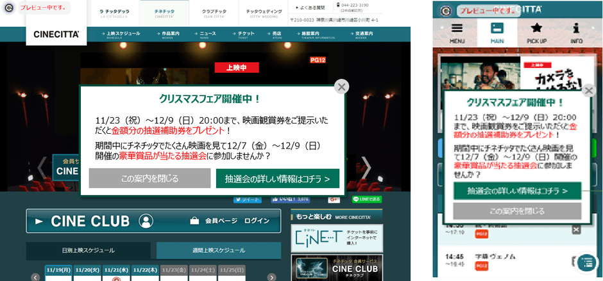Viewport: 603px width, 281px height.
Task: Open the チケット TICKET nav item
Action: pyautogui.click(x=243, y=35)
